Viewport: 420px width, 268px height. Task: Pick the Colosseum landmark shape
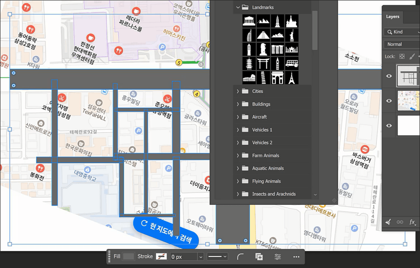pos(249,78)
